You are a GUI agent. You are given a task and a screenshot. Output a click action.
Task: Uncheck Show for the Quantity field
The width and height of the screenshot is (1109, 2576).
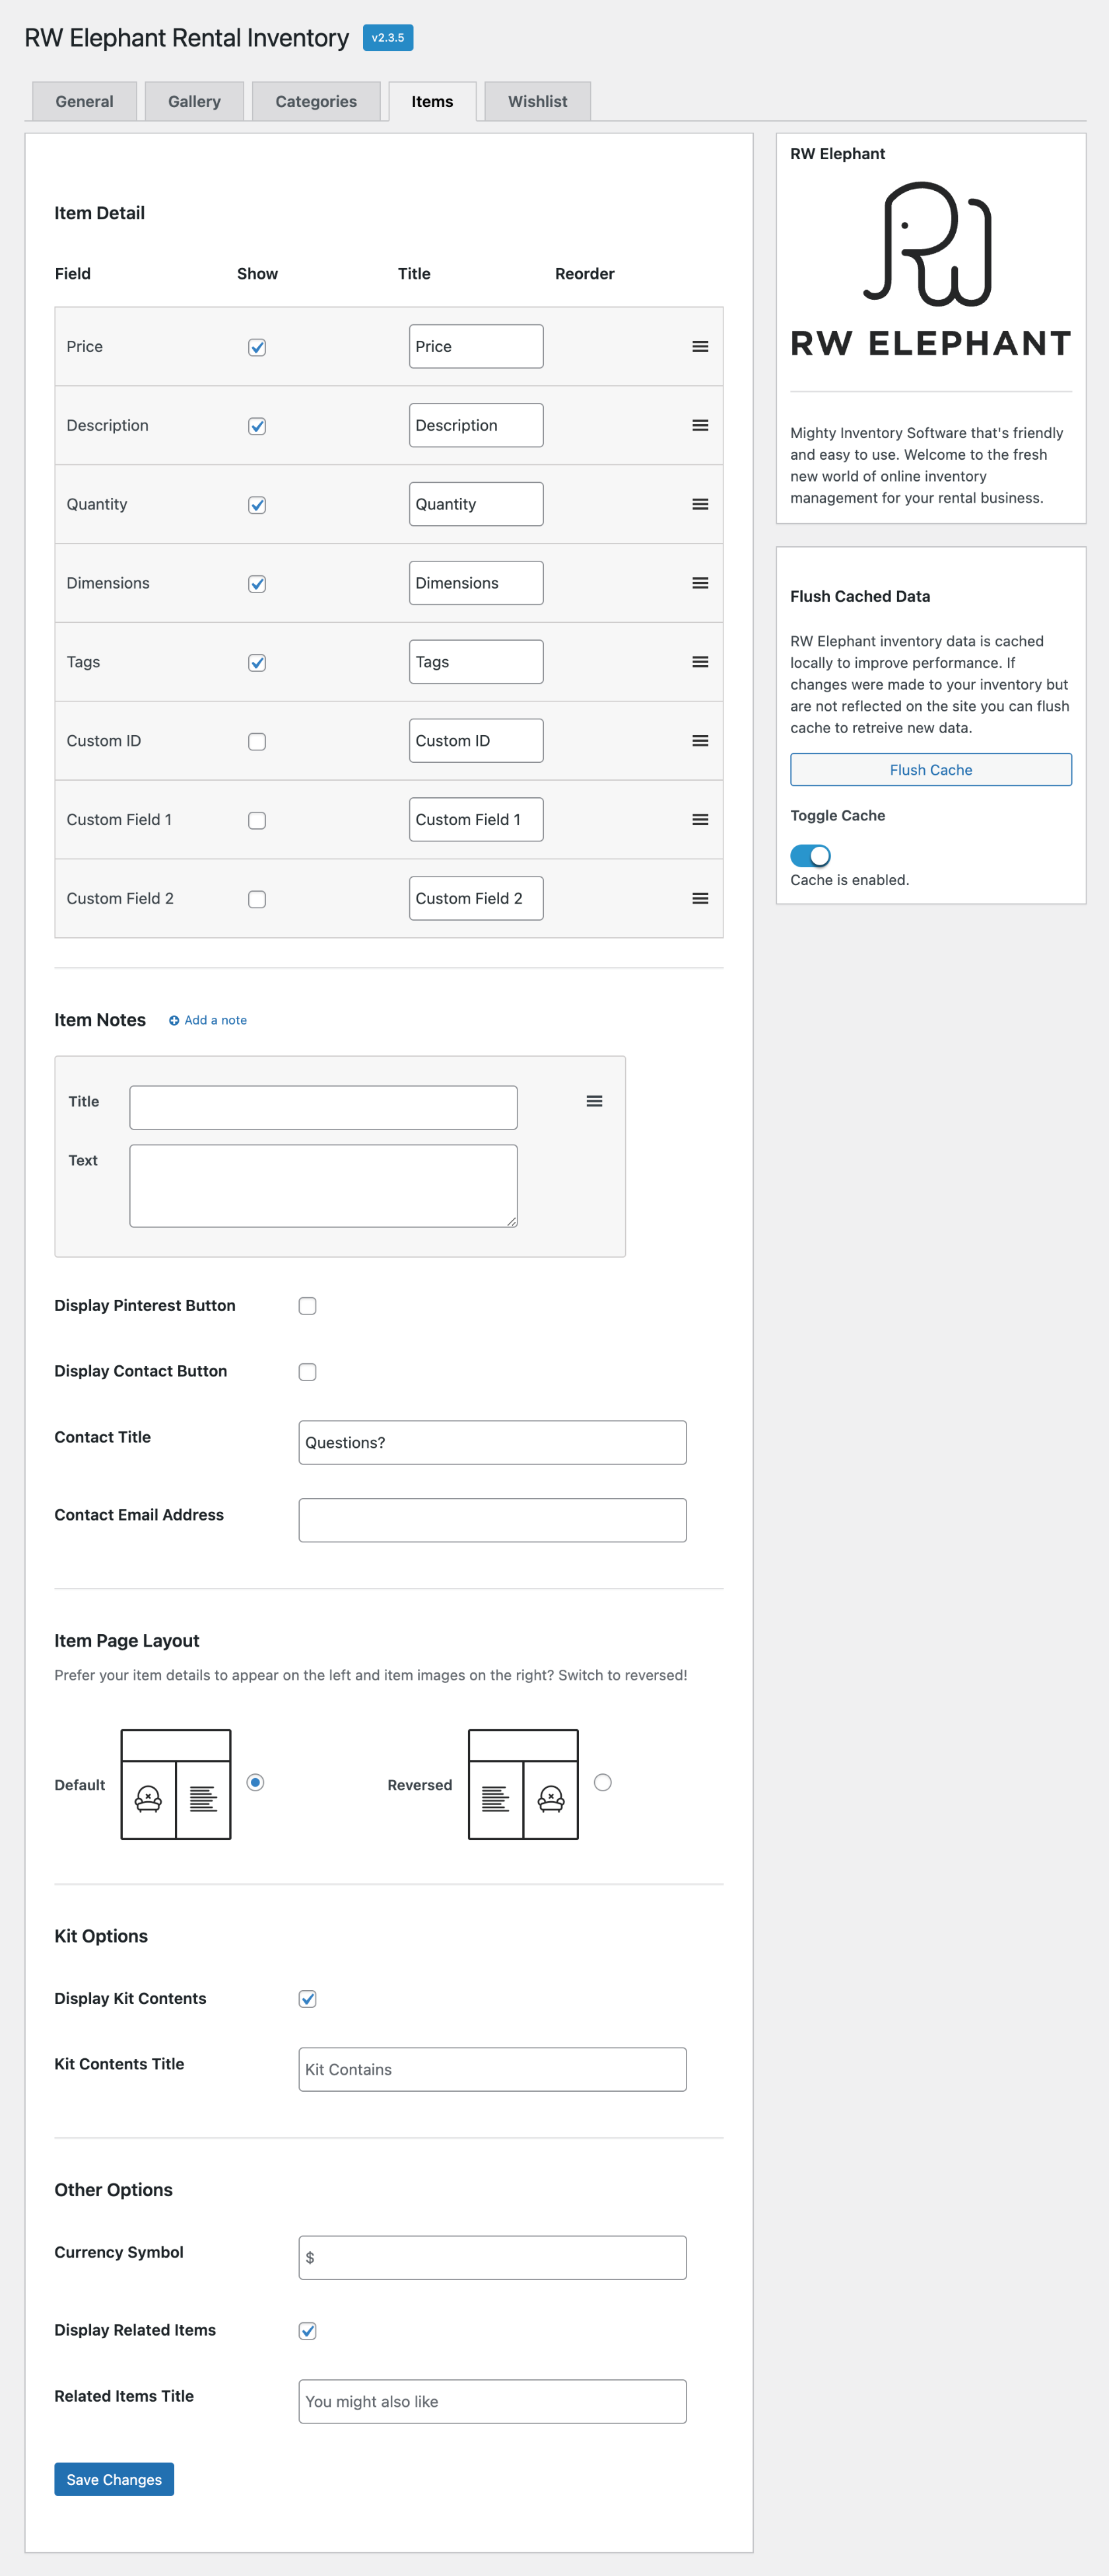(257, 505)
